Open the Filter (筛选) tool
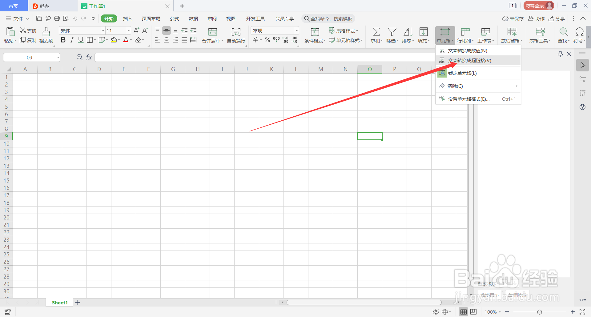 coord(392,35)
